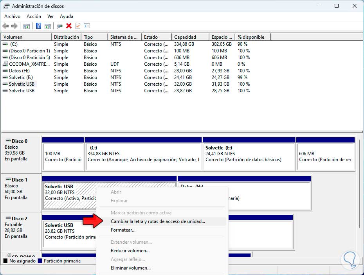Sort by the Distribución column header
This screenshot has height=275, width=364.
(x=67, y=37)
